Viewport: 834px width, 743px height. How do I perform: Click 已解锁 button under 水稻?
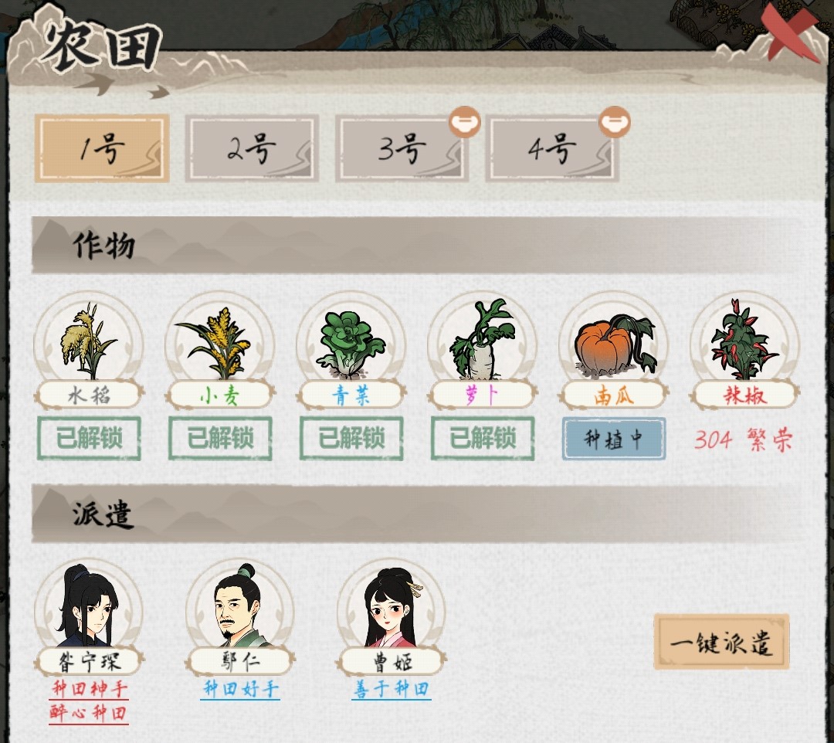(89, 439)
